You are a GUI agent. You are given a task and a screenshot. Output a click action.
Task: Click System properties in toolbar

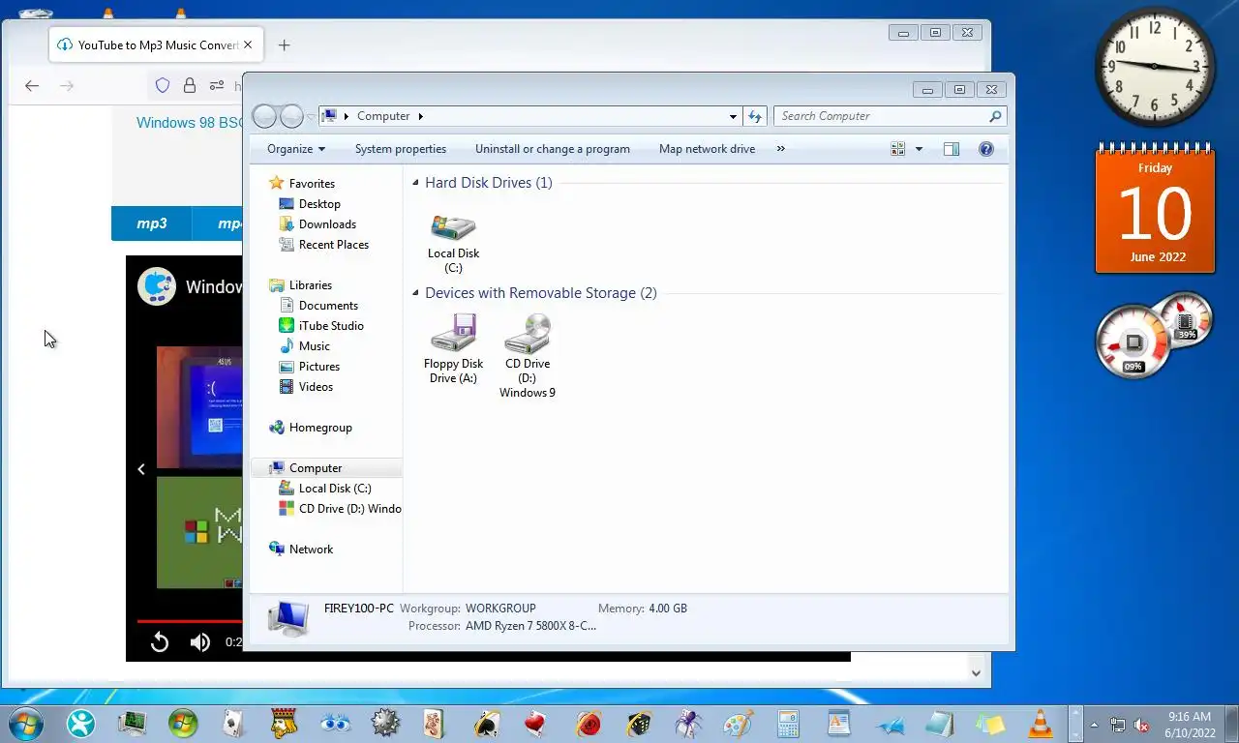click(x=401, y=149)
